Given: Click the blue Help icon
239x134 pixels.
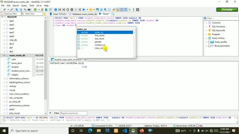Looking at the screenshot, I should [56, 10].
